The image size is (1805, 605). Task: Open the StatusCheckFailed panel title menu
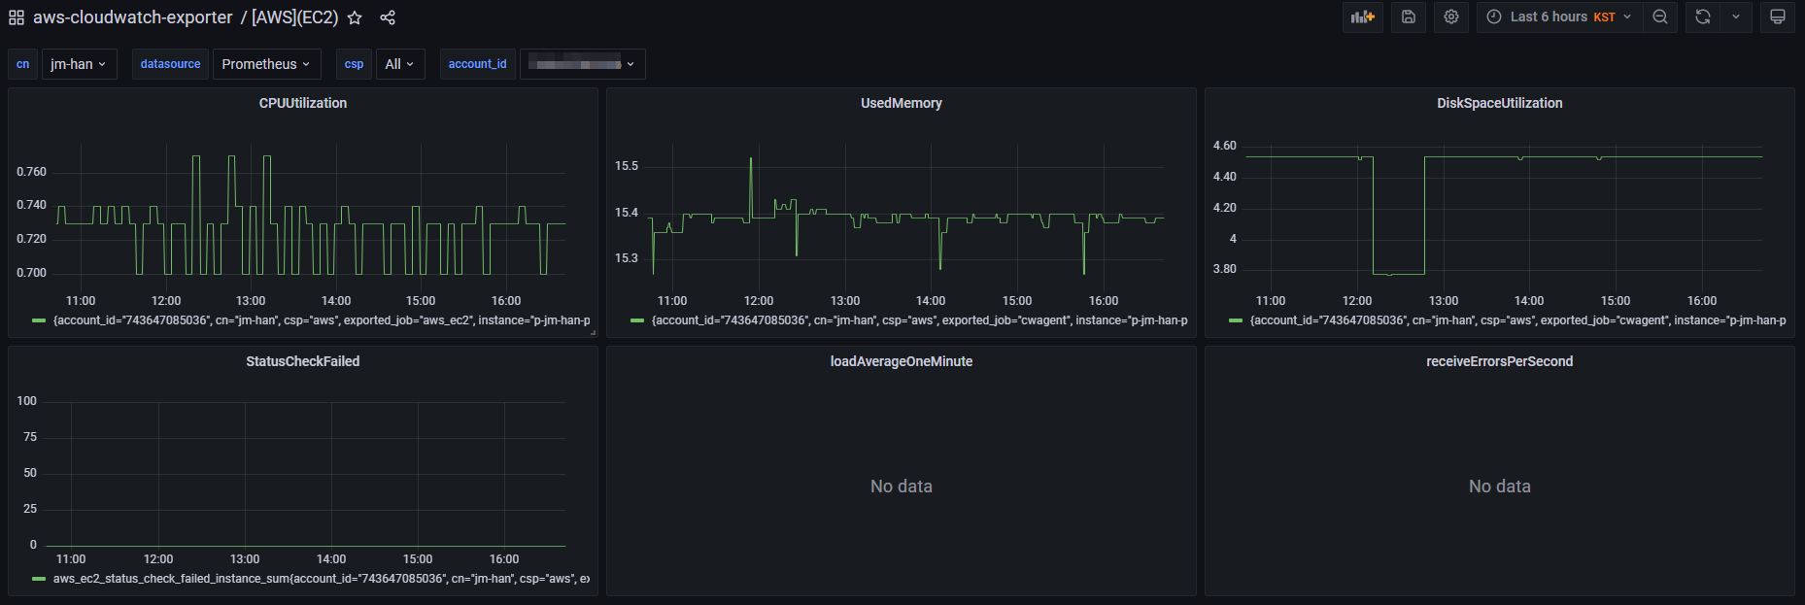point(303,361)
